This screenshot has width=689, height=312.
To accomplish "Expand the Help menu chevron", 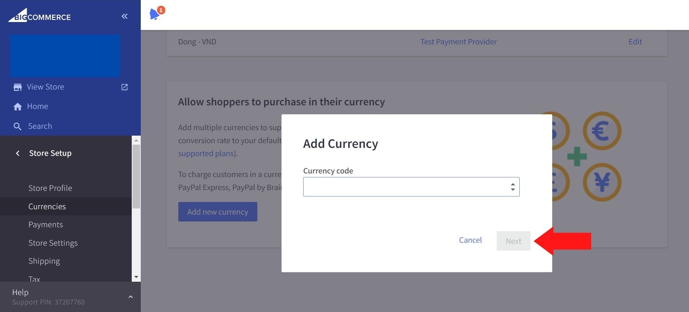I will [x=131, y=297].
